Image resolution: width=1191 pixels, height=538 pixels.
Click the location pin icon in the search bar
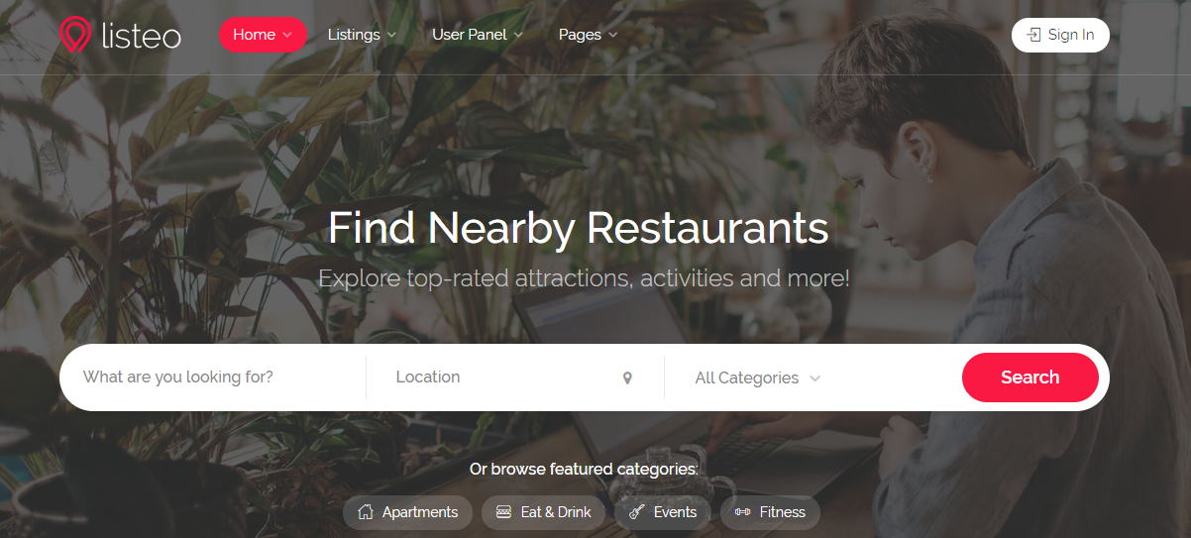(627, 378)
